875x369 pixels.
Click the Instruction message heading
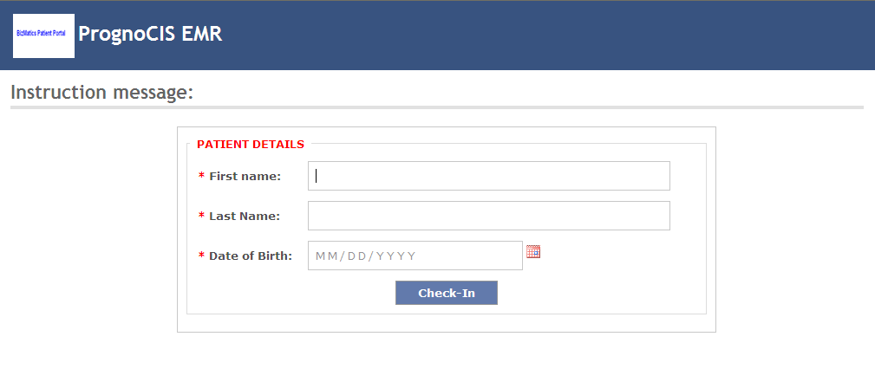[x=102, y=92]
